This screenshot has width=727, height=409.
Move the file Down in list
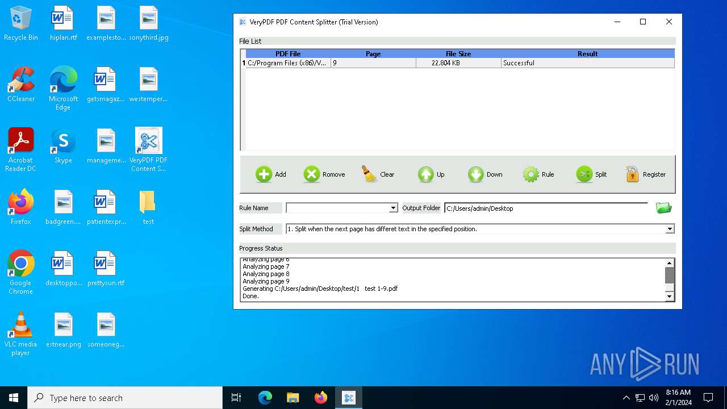485,174
